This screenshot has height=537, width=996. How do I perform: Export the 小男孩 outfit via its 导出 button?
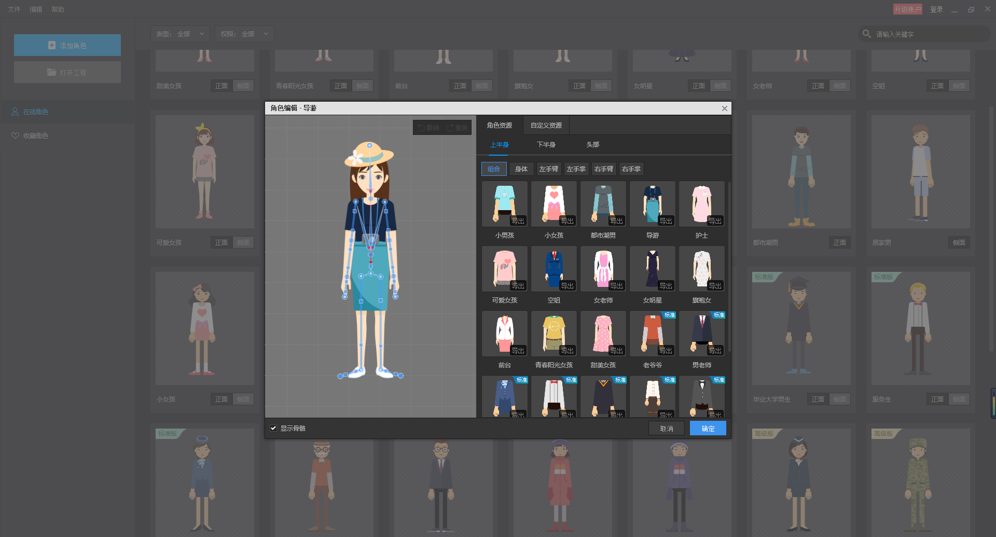pos(518,221)
